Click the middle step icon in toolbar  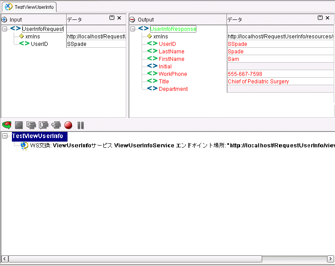click(44, 125)
